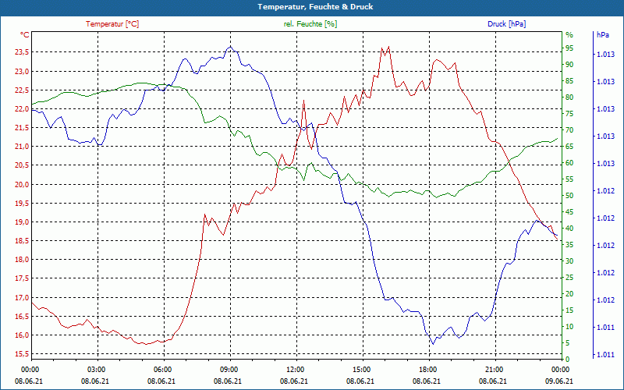Select the blue 'Druck [hPa]' legend label

[x=506, y=24]
